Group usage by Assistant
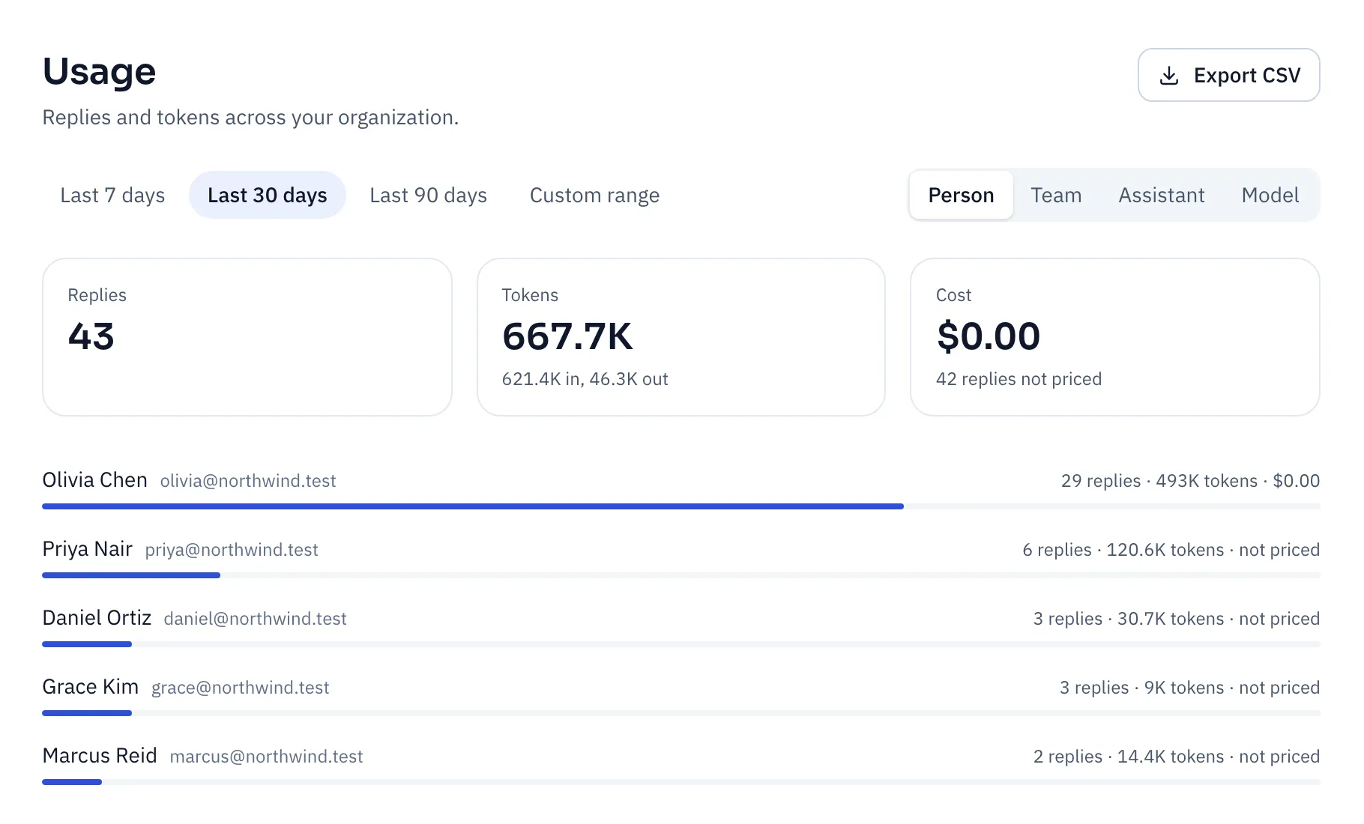The height and width of the screenshot is (824, 1364). click(x=1162, y=195)
